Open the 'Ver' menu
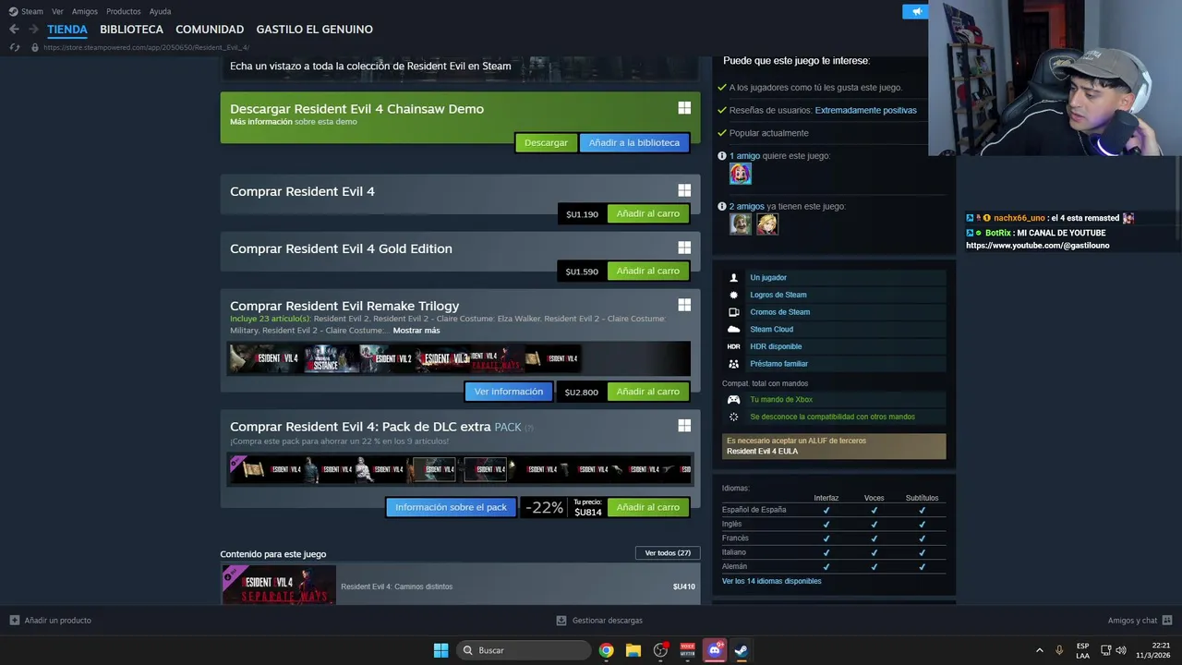This screenshot has height=665, width=1182. click(58, 11)
